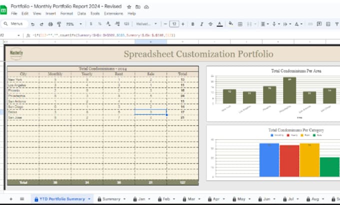
Task: Open the Insert menu
Action: pos(50,13)
